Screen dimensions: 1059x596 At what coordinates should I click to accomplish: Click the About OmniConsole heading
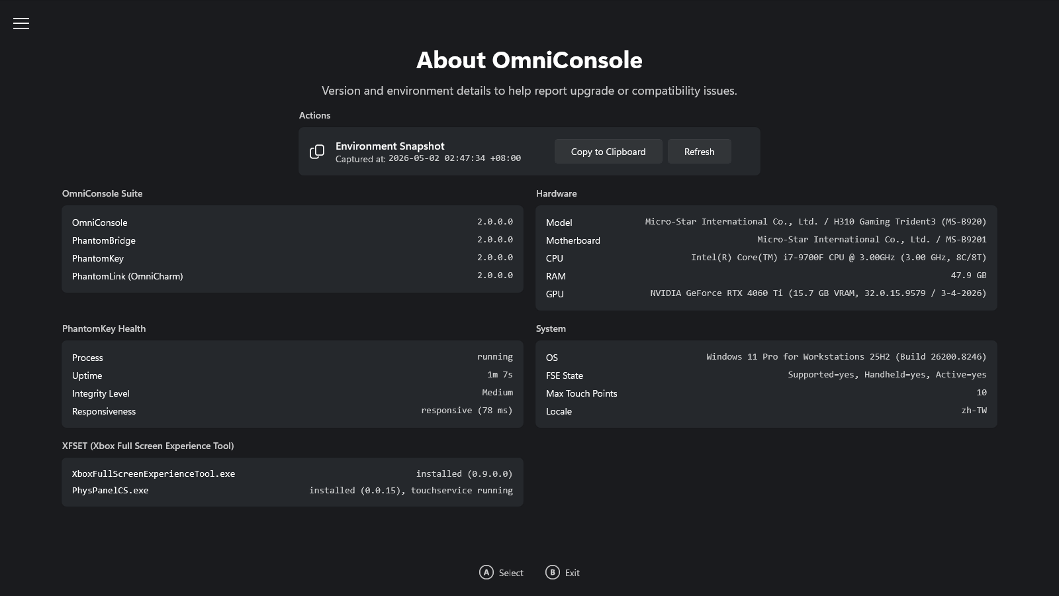point(529,60)
